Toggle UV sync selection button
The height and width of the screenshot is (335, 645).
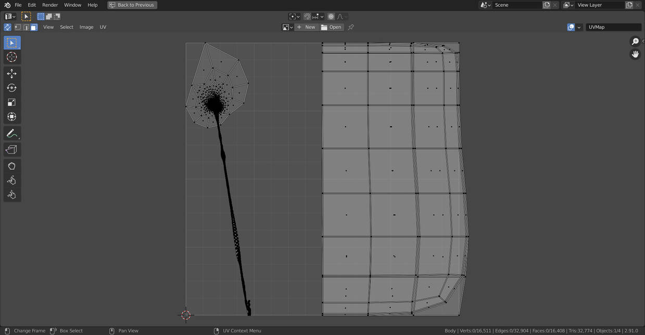[7, 27]
